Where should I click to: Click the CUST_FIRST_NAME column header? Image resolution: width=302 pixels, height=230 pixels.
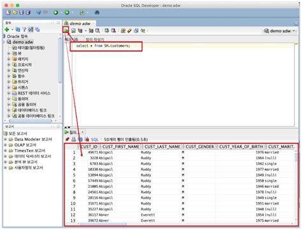coord(120,147)
